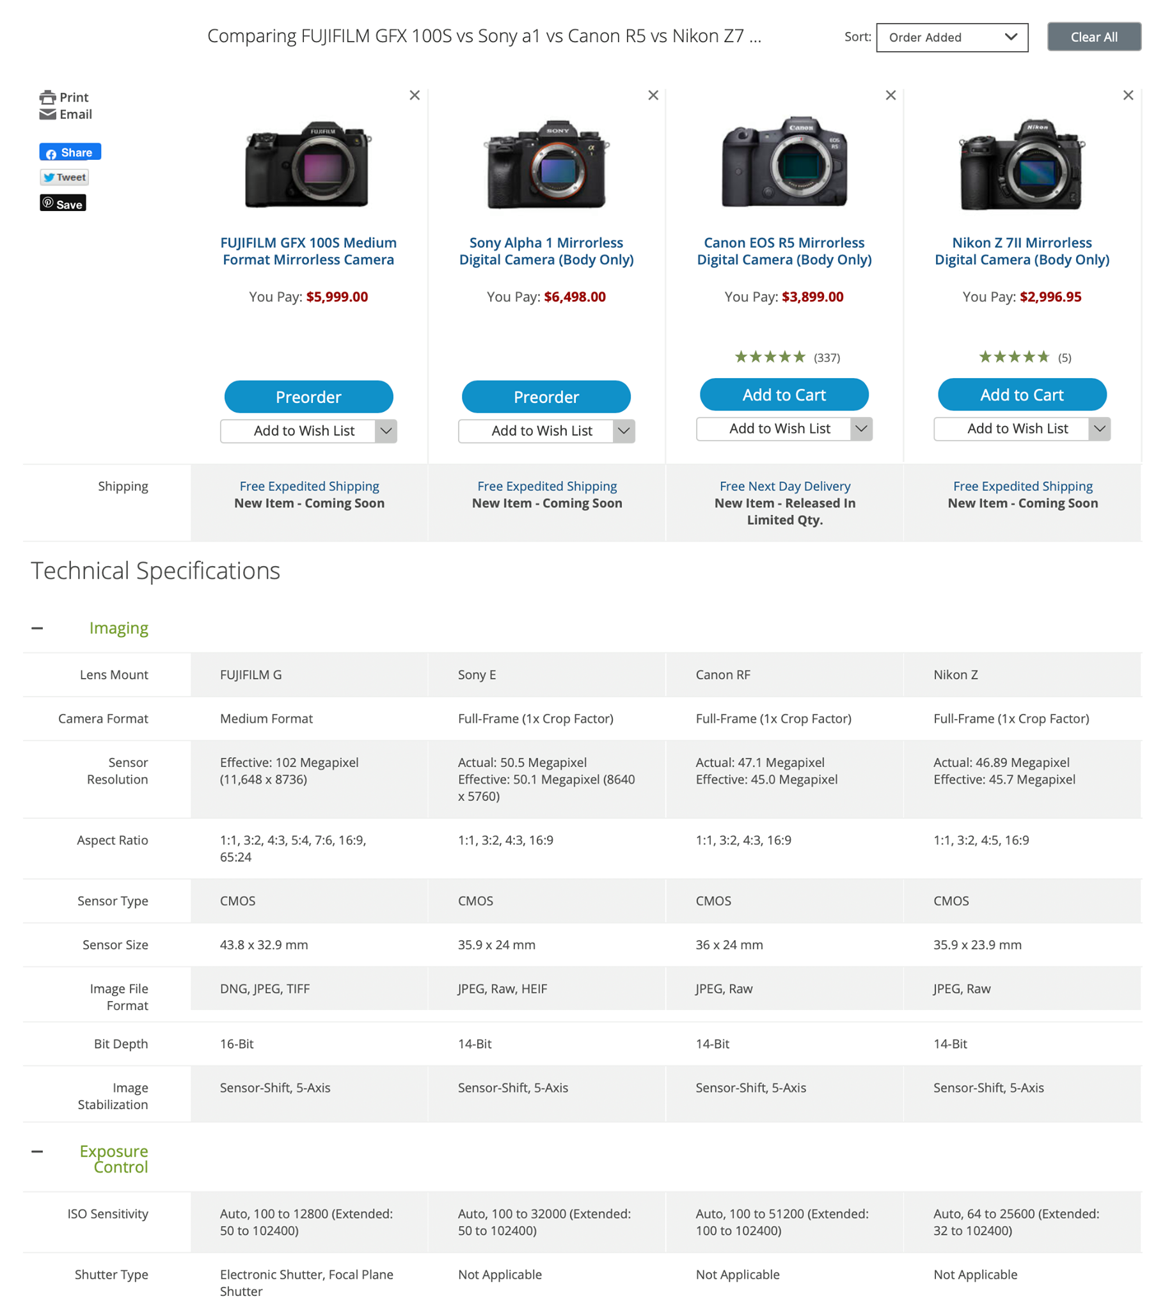Image resolution: width=1165 pixels, height=1310 pixels.
Task: Remove FUJIFILM GFX 100S from comparison
Action: pyautogui.click(x=415, y=95)
